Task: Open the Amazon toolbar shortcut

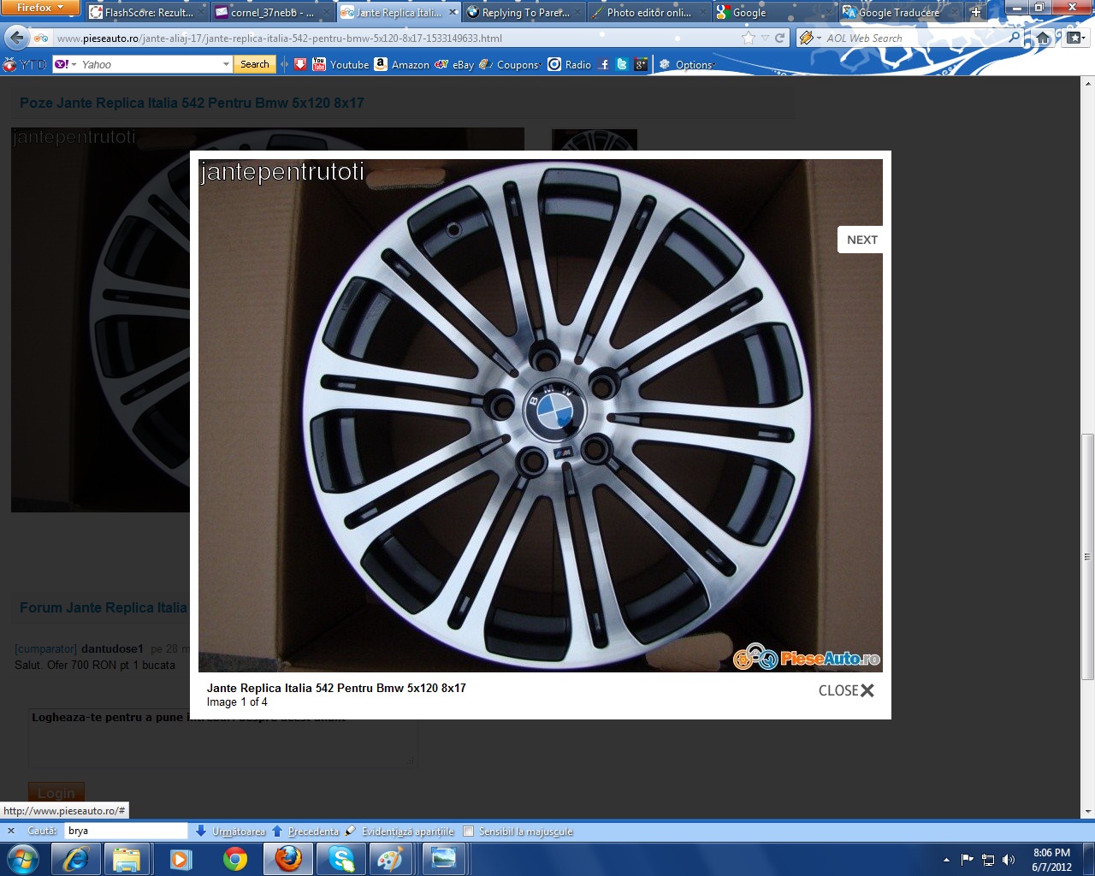Action: [x=401, y=64]
